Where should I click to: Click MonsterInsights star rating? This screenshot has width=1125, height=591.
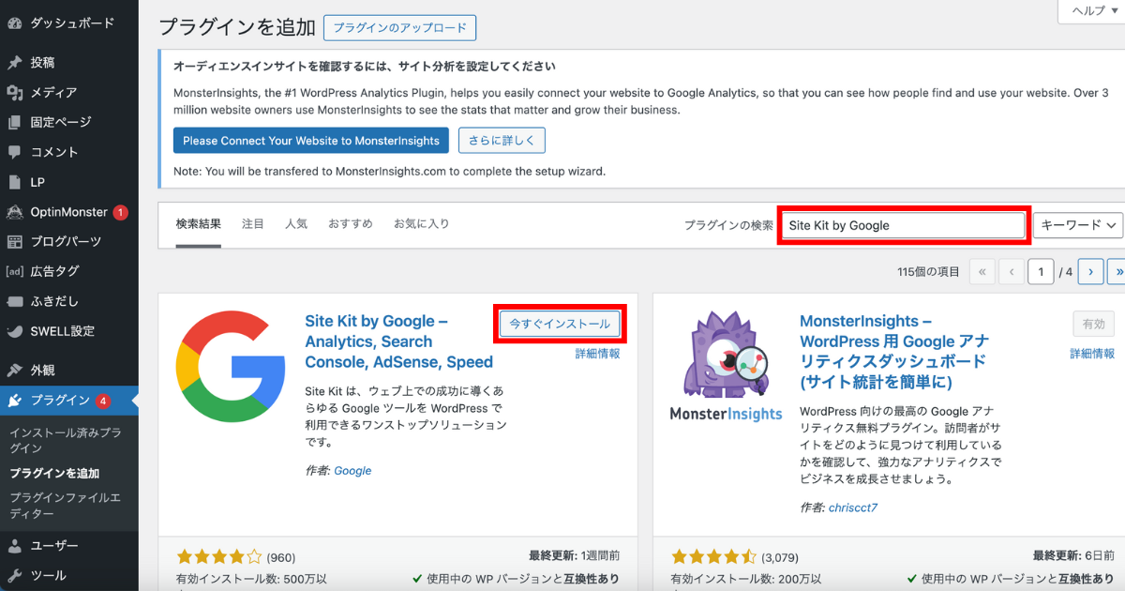(714, 557)
